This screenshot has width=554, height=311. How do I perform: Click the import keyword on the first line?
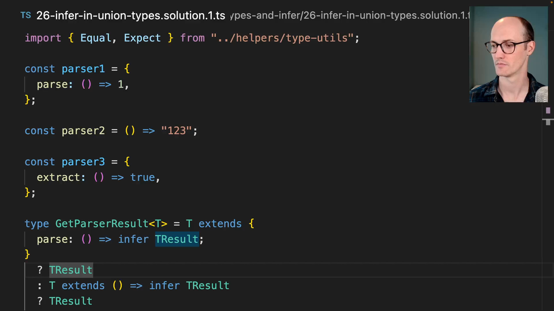(43, 38)
